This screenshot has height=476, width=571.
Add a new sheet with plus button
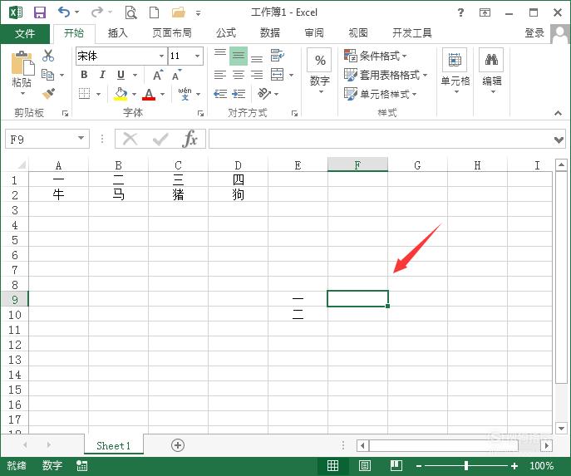point(178,445)
